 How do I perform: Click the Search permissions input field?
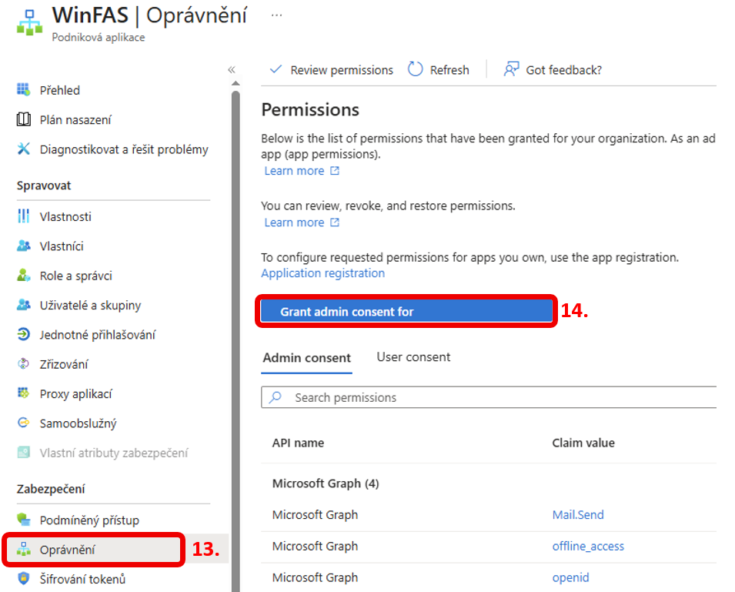(493, 398)
